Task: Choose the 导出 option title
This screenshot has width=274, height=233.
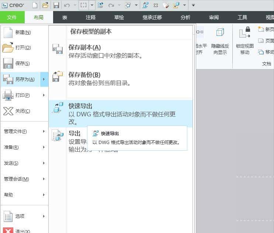Action: point(74,134)
